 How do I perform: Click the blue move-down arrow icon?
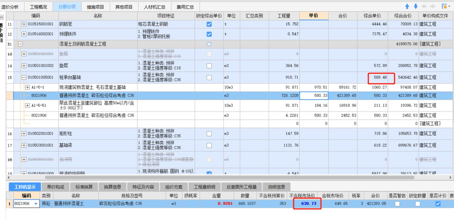pyautogui.click(x=416, y=7)
